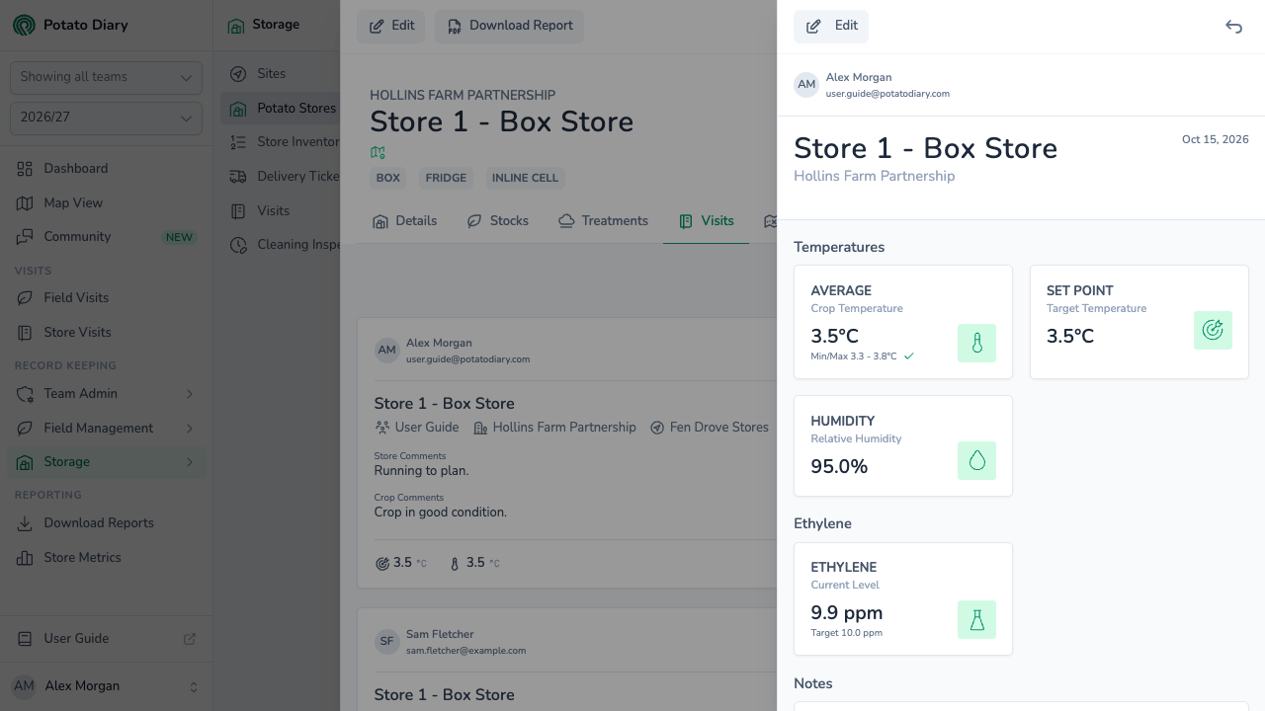Expand the Storage sidebar section
Image resolution: width=1265 pixels, height=711 pixels.
pos(106,462)
